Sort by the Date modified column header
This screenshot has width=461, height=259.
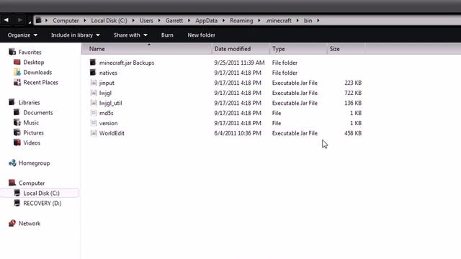[x=241, y=49]
